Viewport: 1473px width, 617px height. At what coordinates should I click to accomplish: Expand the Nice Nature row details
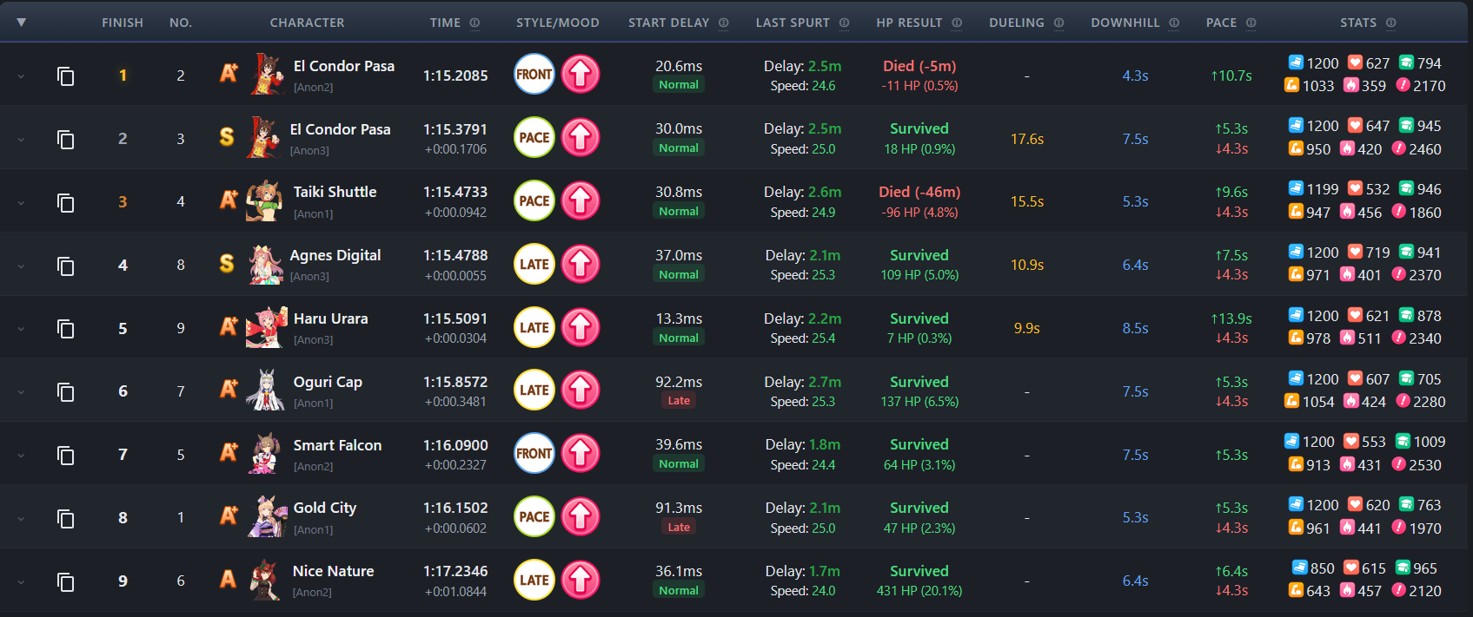click(x=21, y=581)
